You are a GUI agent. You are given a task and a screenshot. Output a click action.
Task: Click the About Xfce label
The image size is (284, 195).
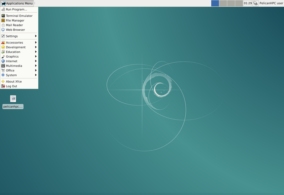coord(14,82)
